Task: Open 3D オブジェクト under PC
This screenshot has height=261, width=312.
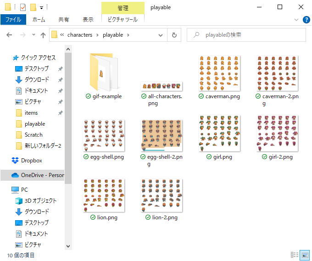Action: point(36,201)
